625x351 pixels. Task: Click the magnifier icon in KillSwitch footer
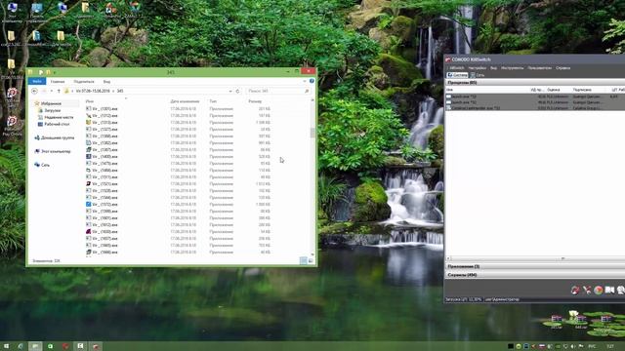coord(621,291)
